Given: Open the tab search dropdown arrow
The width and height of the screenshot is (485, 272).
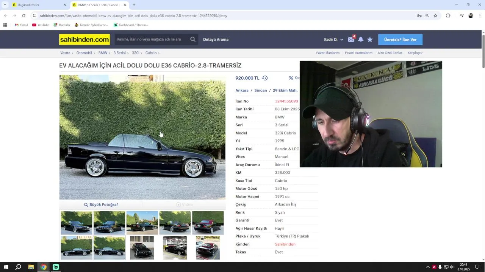Looking at the screenshot, I should (x=5, y=5).
